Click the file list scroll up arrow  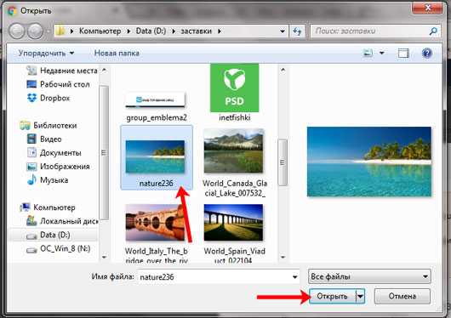pyautogui.click(x=283, y=70)
